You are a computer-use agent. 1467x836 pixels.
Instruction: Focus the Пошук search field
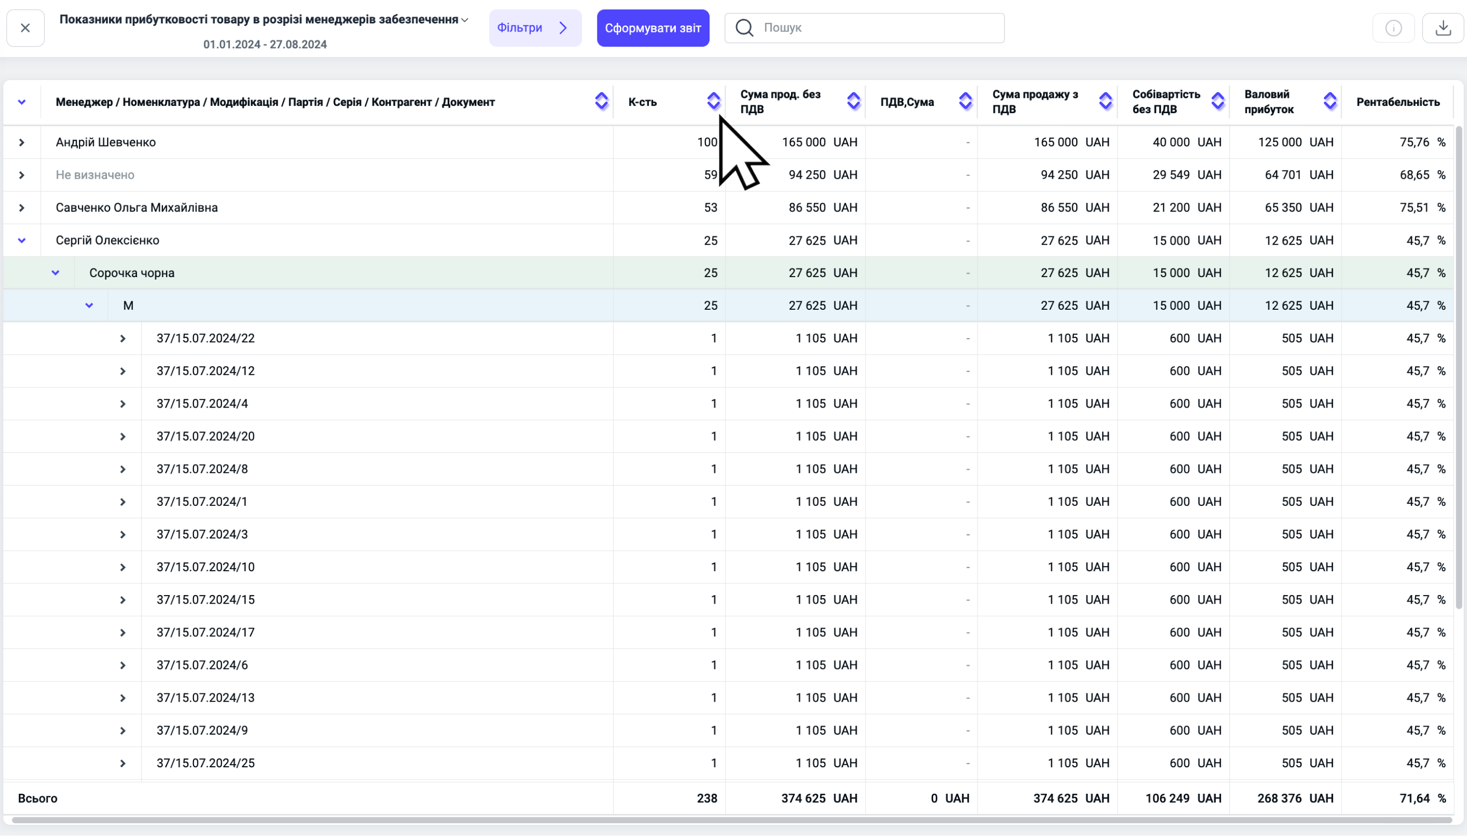click(864, 28)
